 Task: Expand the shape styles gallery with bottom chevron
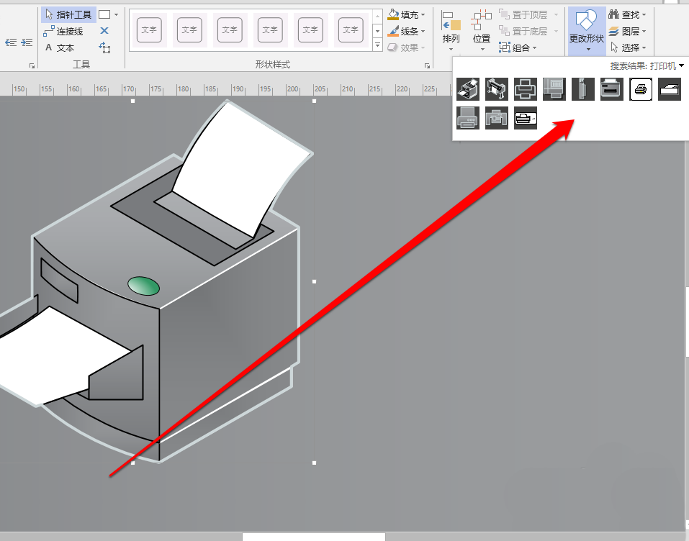pos(377,45)
